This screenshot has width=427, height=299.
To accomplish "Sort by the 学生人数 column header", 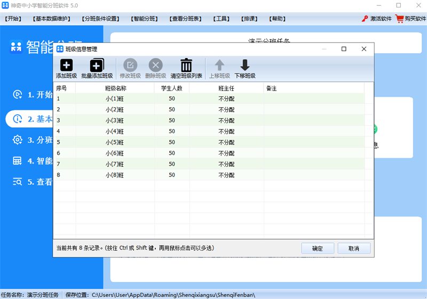I will [171, 88].
